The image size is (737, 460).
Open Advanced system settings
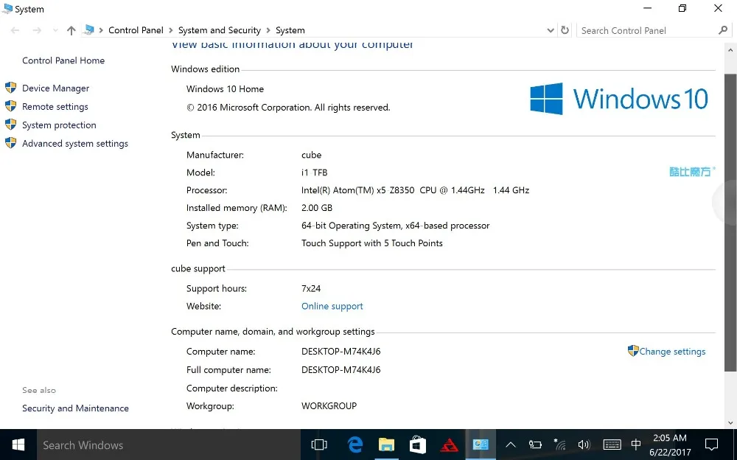[75, 144]
